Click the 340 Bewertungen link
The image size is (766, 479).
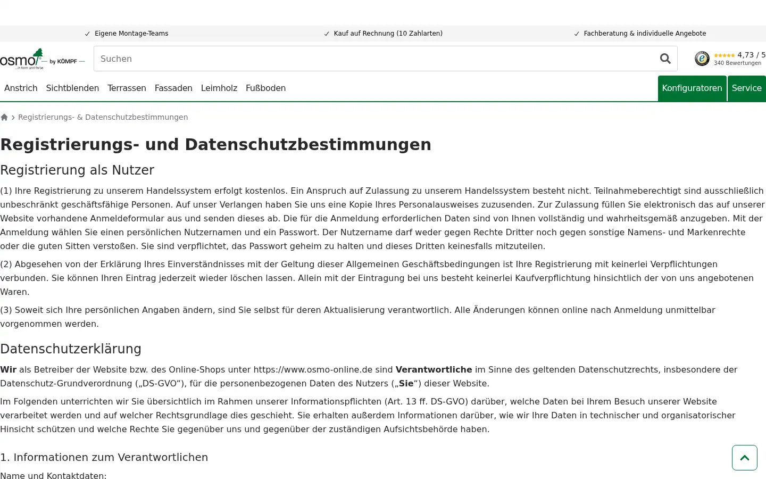(737, 63)
